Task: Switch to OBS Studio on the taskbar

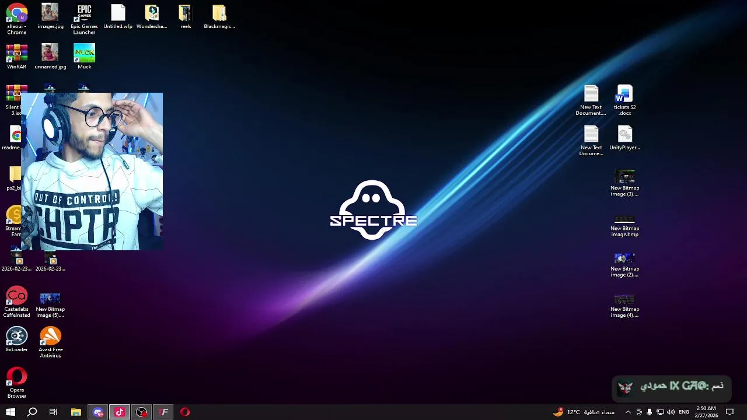Action: pyautogui.click(x=141, y=412)
